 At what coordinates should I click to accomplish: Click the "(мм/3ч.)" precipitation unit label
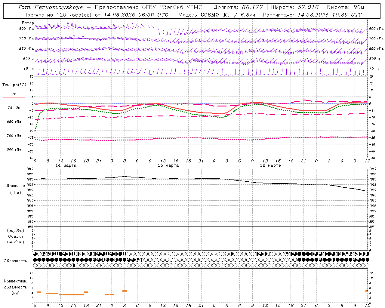coord(16,231)
